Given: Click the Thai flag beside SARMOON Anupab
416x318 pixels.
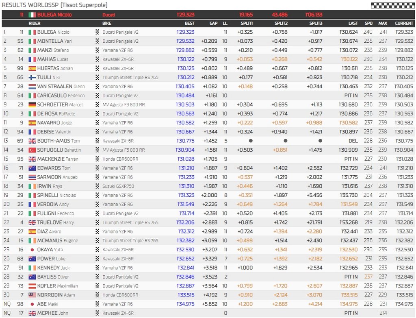Looking at the screenshot, I should click(x=32, y=177).
